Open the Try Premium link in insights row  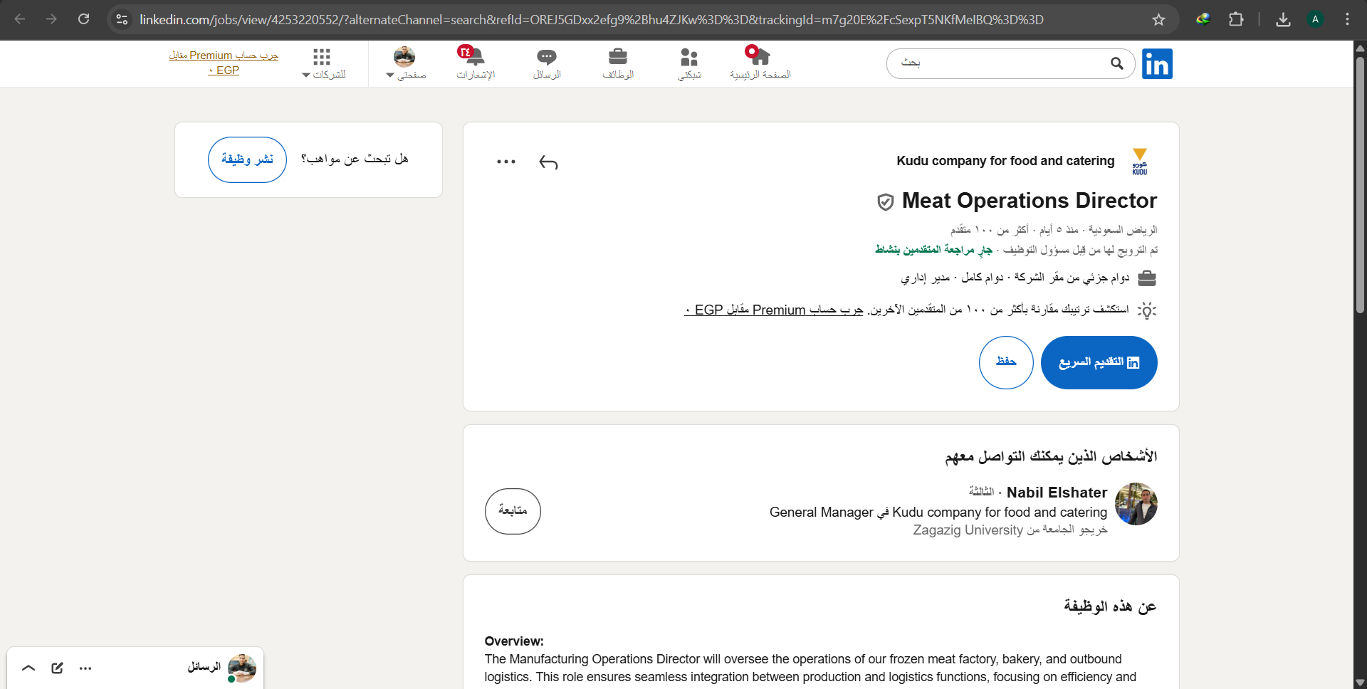(774, 310)
